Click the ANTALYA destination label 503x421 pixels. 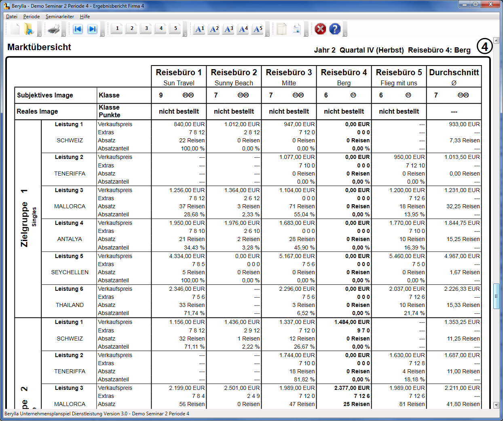(x=70, y=239)
